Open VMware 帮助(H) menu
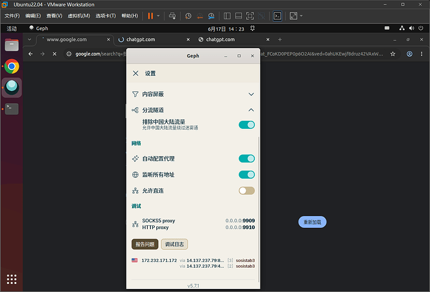The height and width of the screenshot is (292, 430). pos(130,16)
